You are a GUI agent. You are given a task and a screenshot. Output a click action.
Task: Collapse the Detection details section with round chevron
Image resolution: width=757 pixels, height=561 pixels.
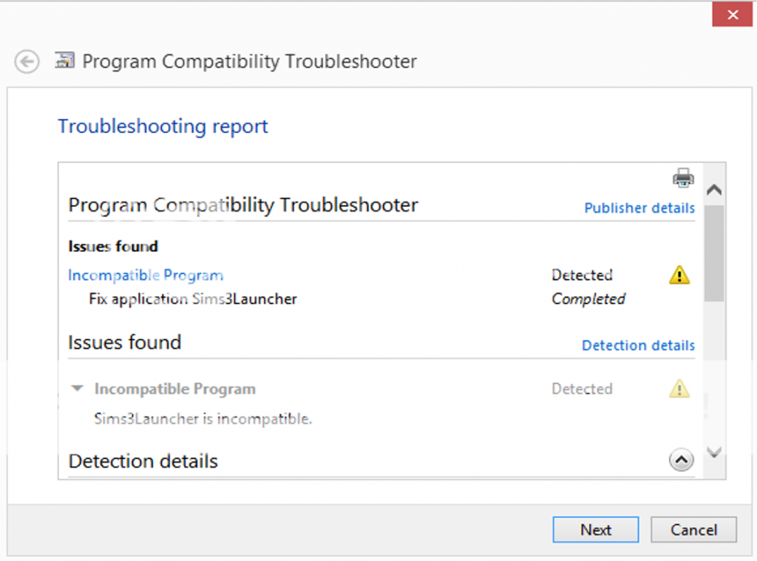[681, 461]
